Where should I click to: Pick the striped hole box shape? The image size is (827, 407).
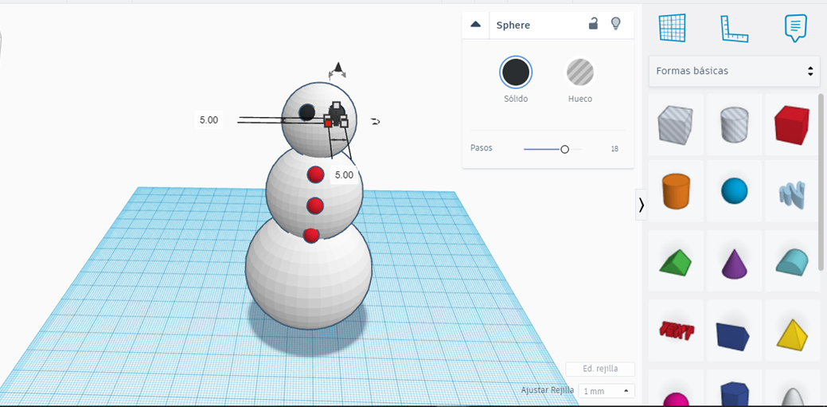tap(675, 125)
